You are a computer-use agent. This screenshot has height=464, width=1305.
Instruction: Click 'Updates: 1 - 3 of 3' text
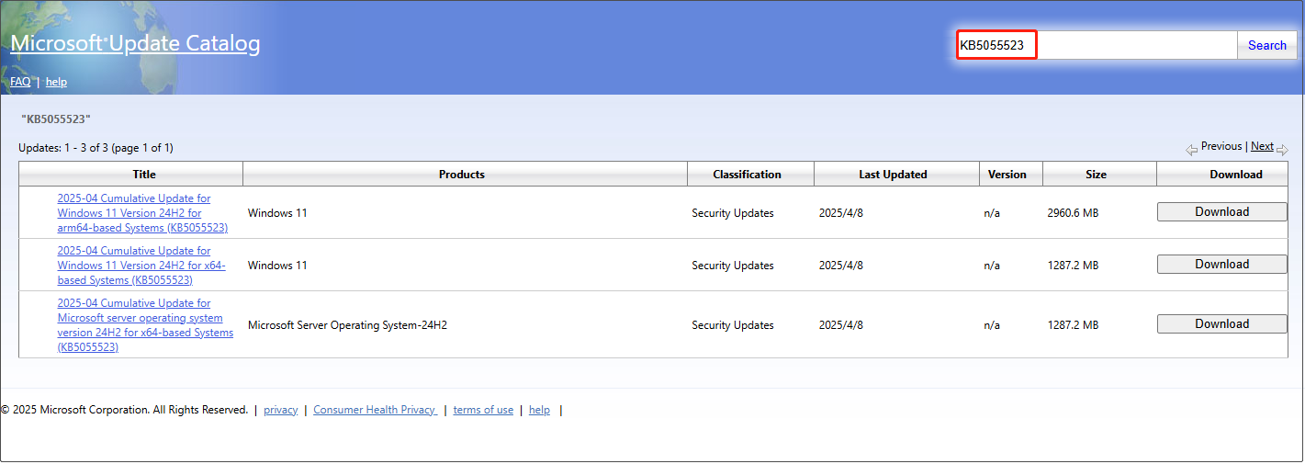coord(96,147)
